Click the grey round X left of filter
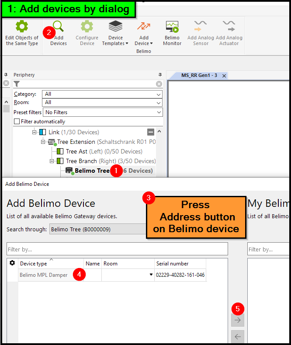The image size is (291, 345). pyautogui.click(x=6, y=83)
